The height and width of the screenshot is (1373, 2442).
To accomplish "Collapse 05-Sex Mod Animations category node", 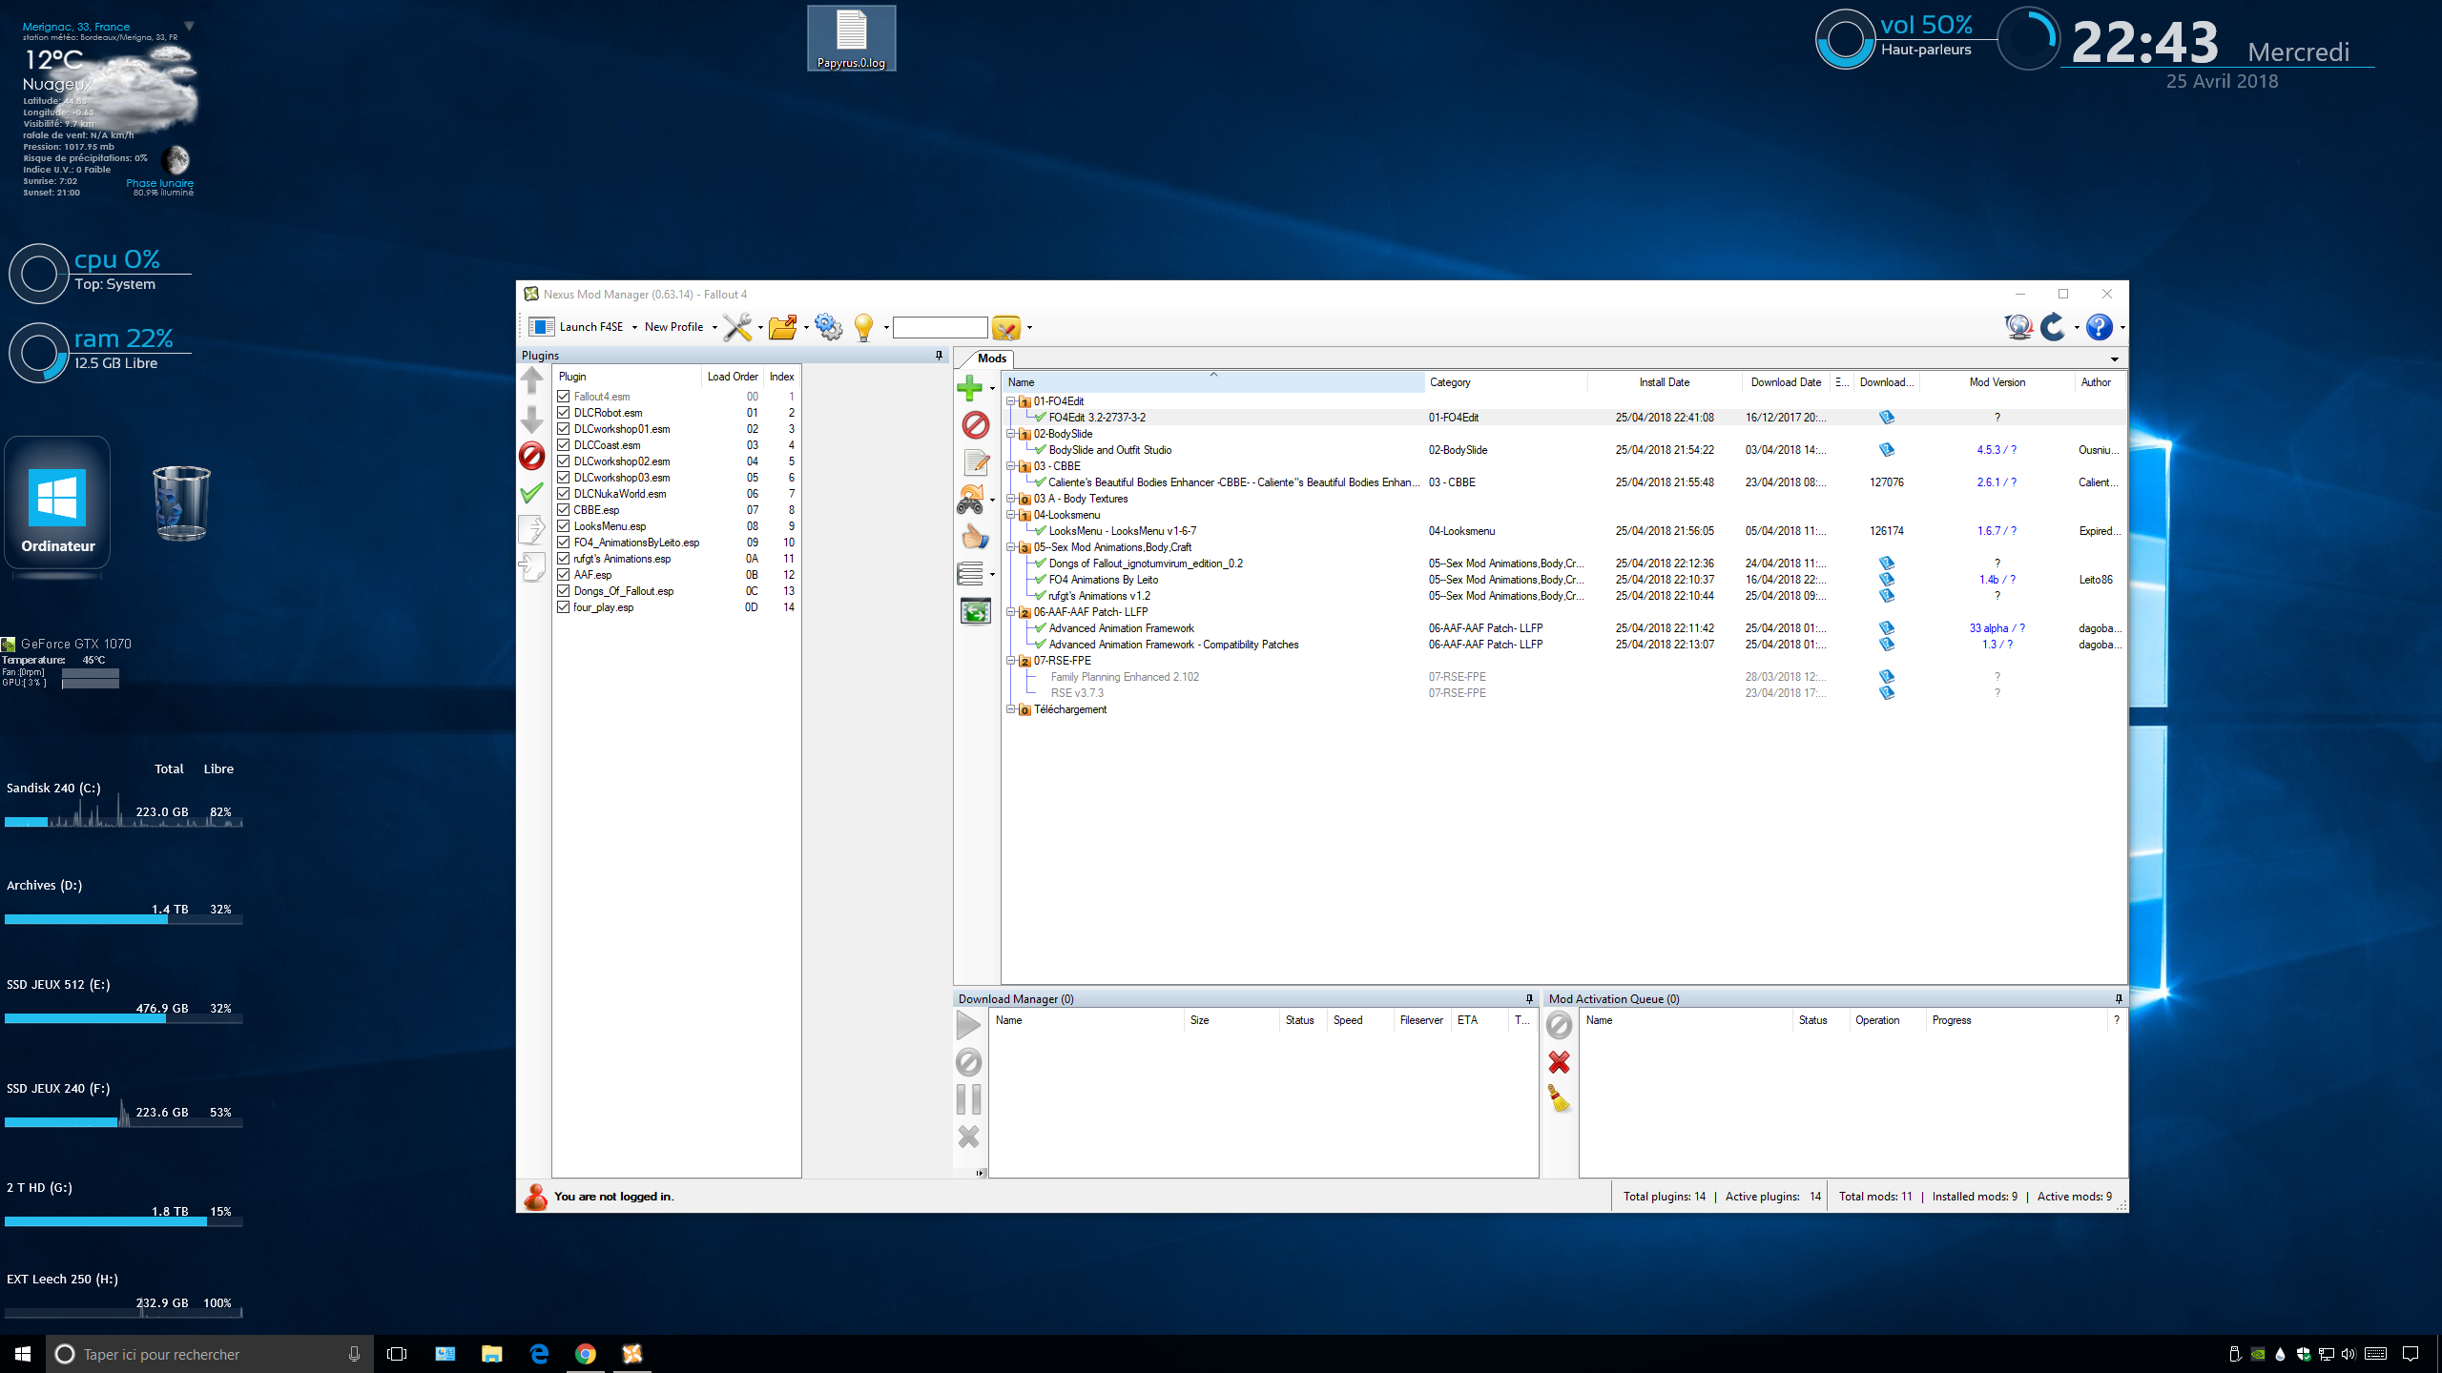I will pos(1011,547).
